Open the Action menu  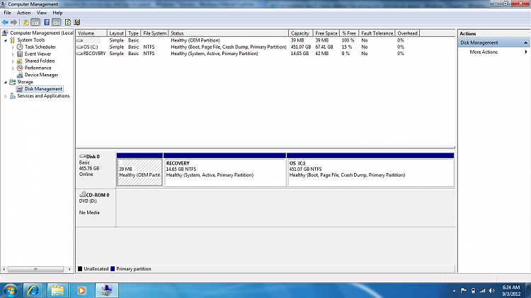pyautogui.click(x=23, y=13)
